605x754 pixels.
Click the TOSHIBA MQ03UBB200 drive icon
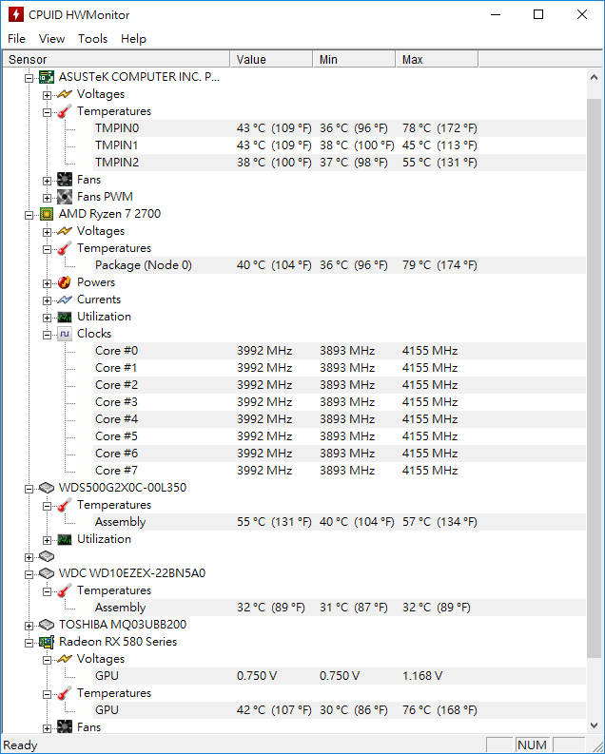tap(47, 625)
